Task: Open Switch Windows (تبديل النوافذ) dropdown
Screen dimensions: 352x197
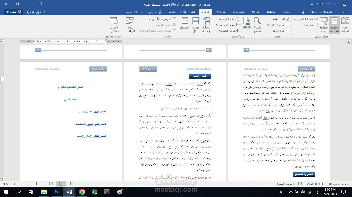Action: pos(130,25)
